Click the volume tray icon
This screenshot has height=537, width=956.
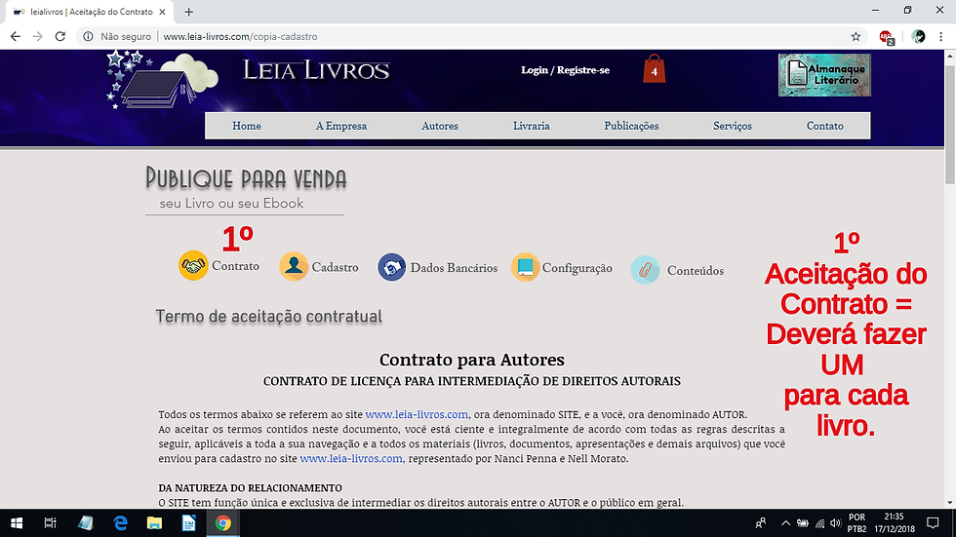pos(835,523)
